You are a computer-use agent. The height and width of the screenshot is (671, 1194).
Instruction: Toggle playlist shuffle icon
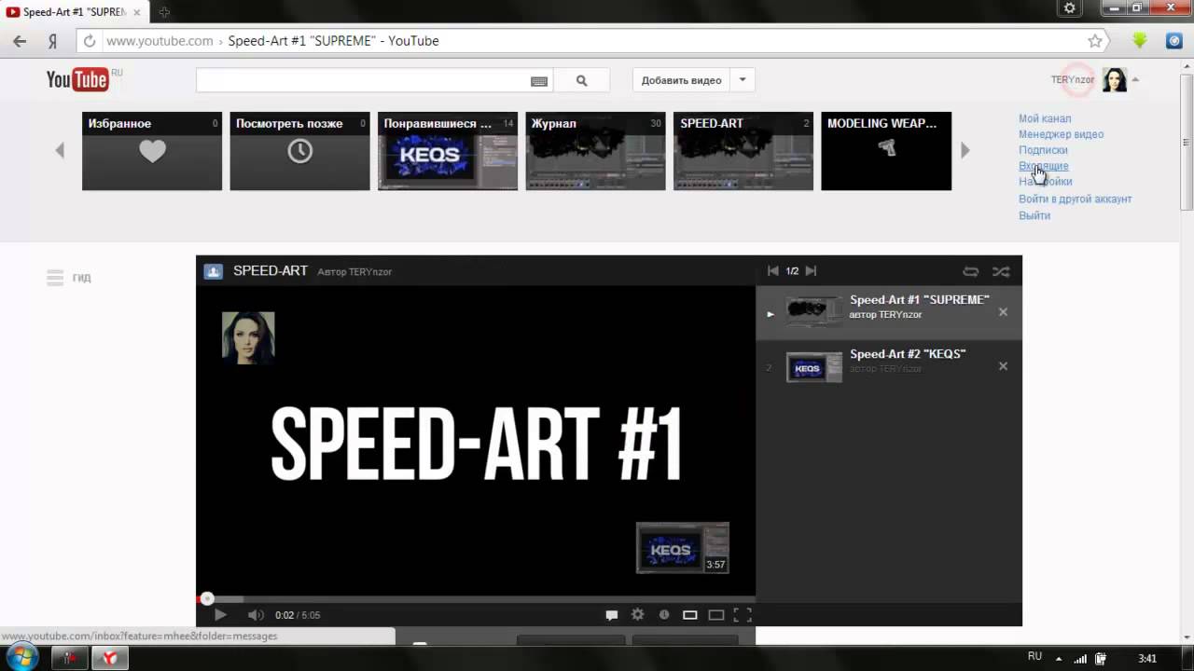point(1001,271)
